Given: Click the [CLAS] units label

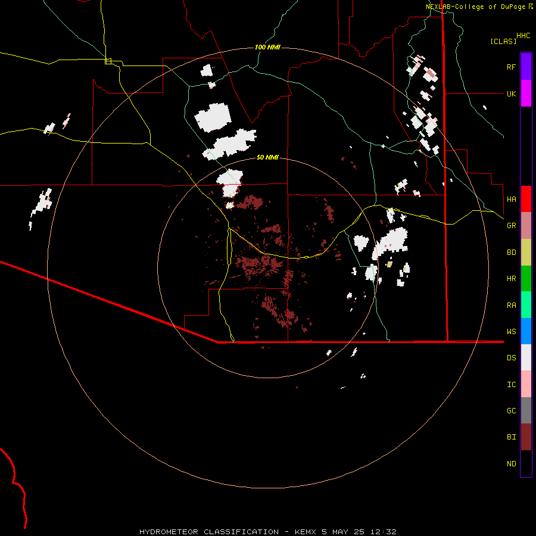Looking at the screenshot, I should click(x=503, y=41).
